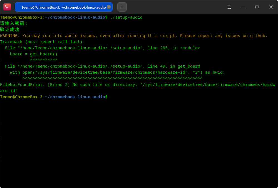
Task: Click the 验证成功 message line
Action: click(10, 29)
